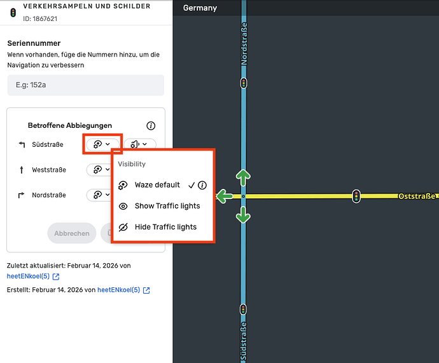The image size is (439, 363).
Task: Click green down turn arrow at junction
Action: coord(244,216)
